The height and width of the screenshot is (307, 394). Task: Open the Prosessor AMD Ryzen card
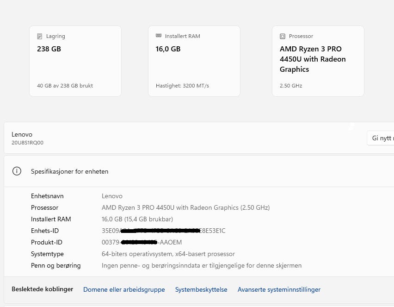pos(318,61)
